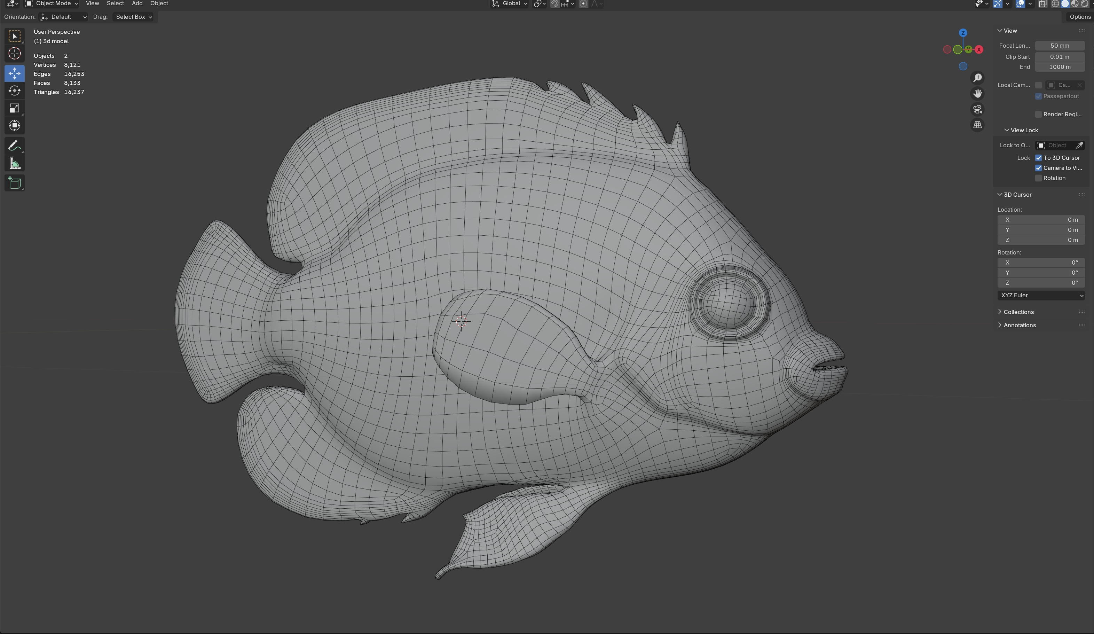The width and height of the screenshot is (1094, 634).
Task: Click the Options button
Action: (x=1080, y=16)
